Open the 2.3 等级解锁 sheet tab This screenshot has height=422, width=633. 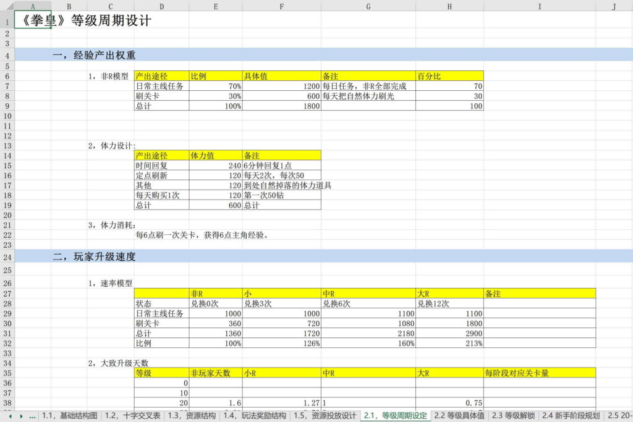coord(514,416)
